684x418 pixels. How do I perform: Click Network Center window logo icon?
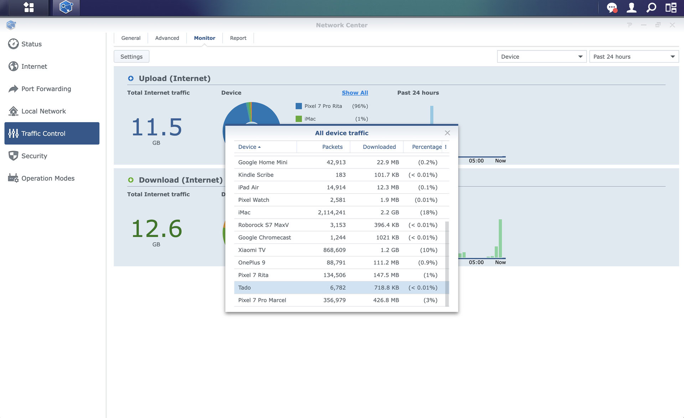coord(11,25)
